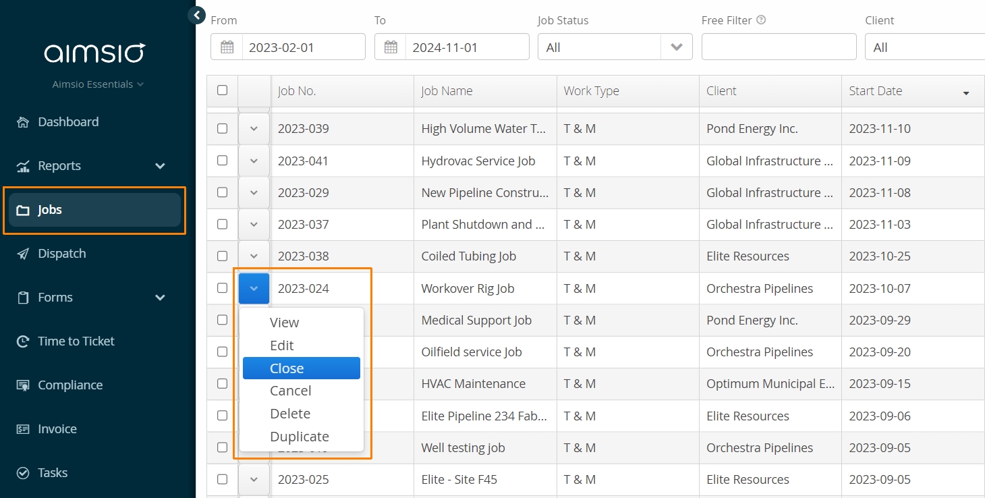Screen dimensions: 985x498
Task: Open action dropdown for job 2023-041
Action: (x=254, y=161)
